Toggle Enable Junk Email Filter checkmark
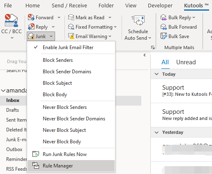212x174 pixels. click(36, 47)
